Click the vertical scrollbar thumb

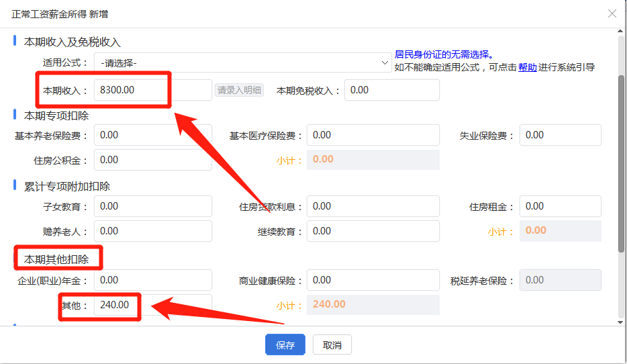pyautogui.click(x=620, y=164)
